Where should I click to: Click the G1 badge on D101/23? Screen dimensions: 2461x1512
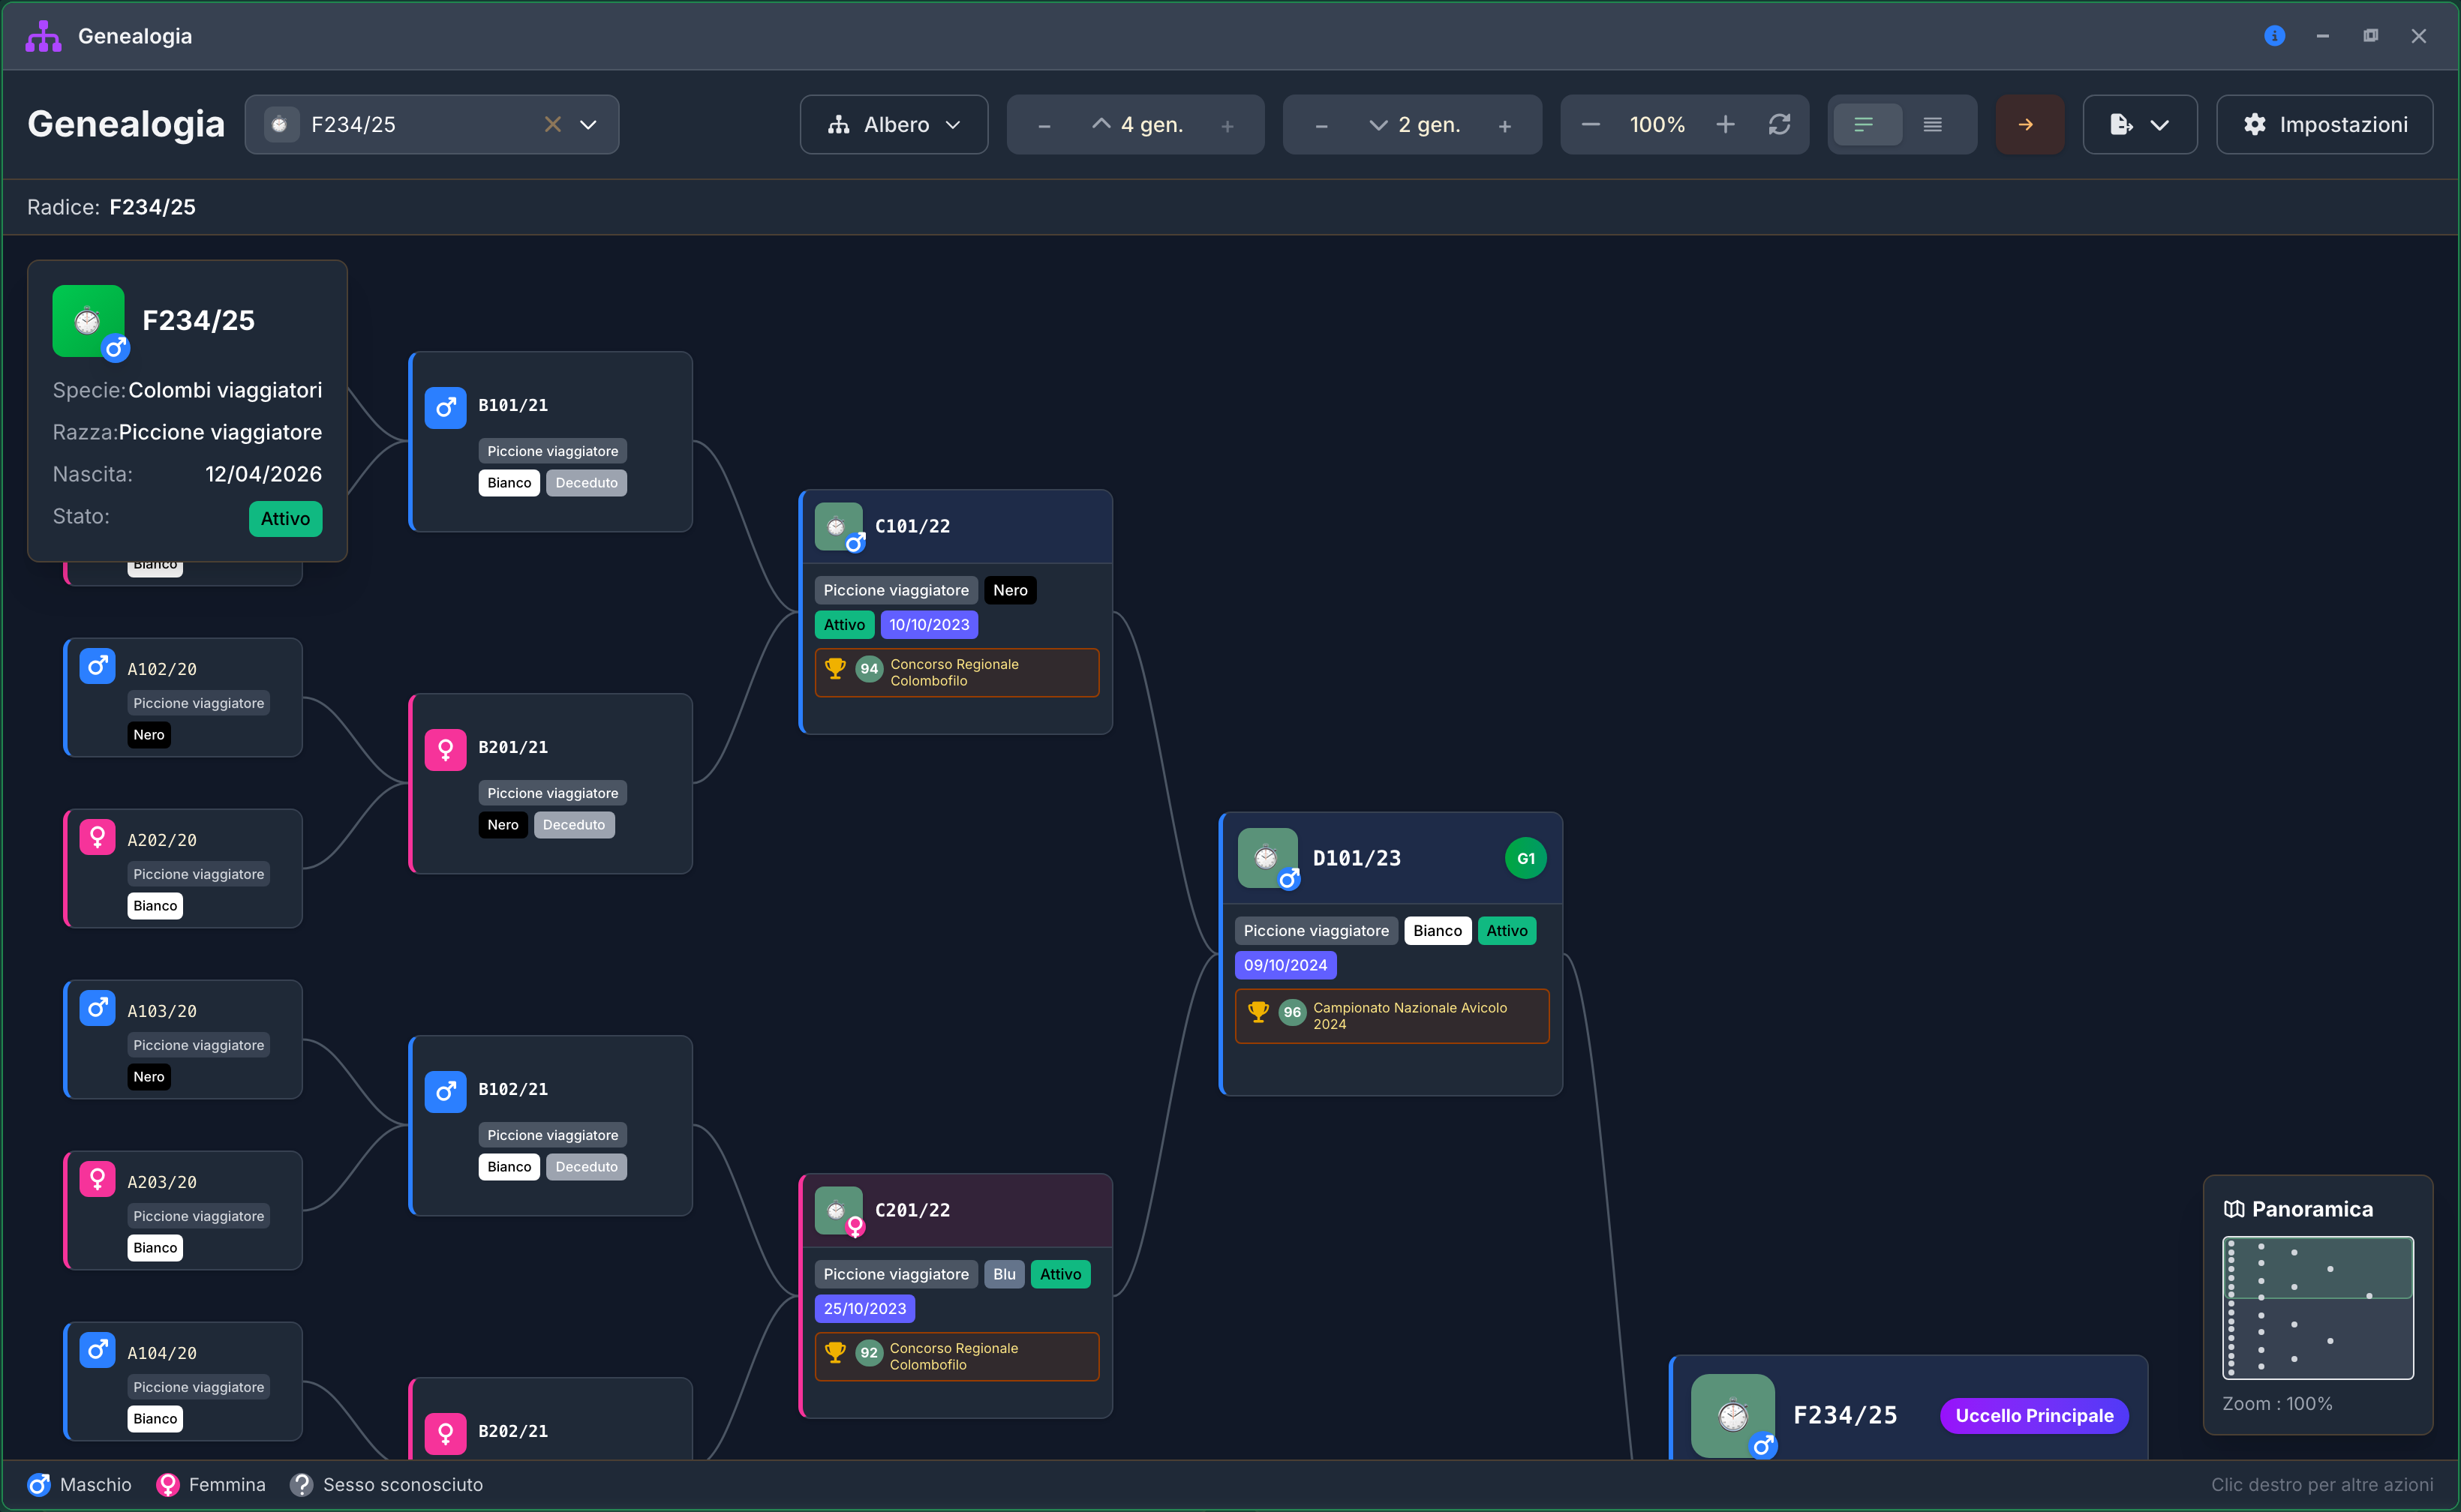pos(1525,858)
